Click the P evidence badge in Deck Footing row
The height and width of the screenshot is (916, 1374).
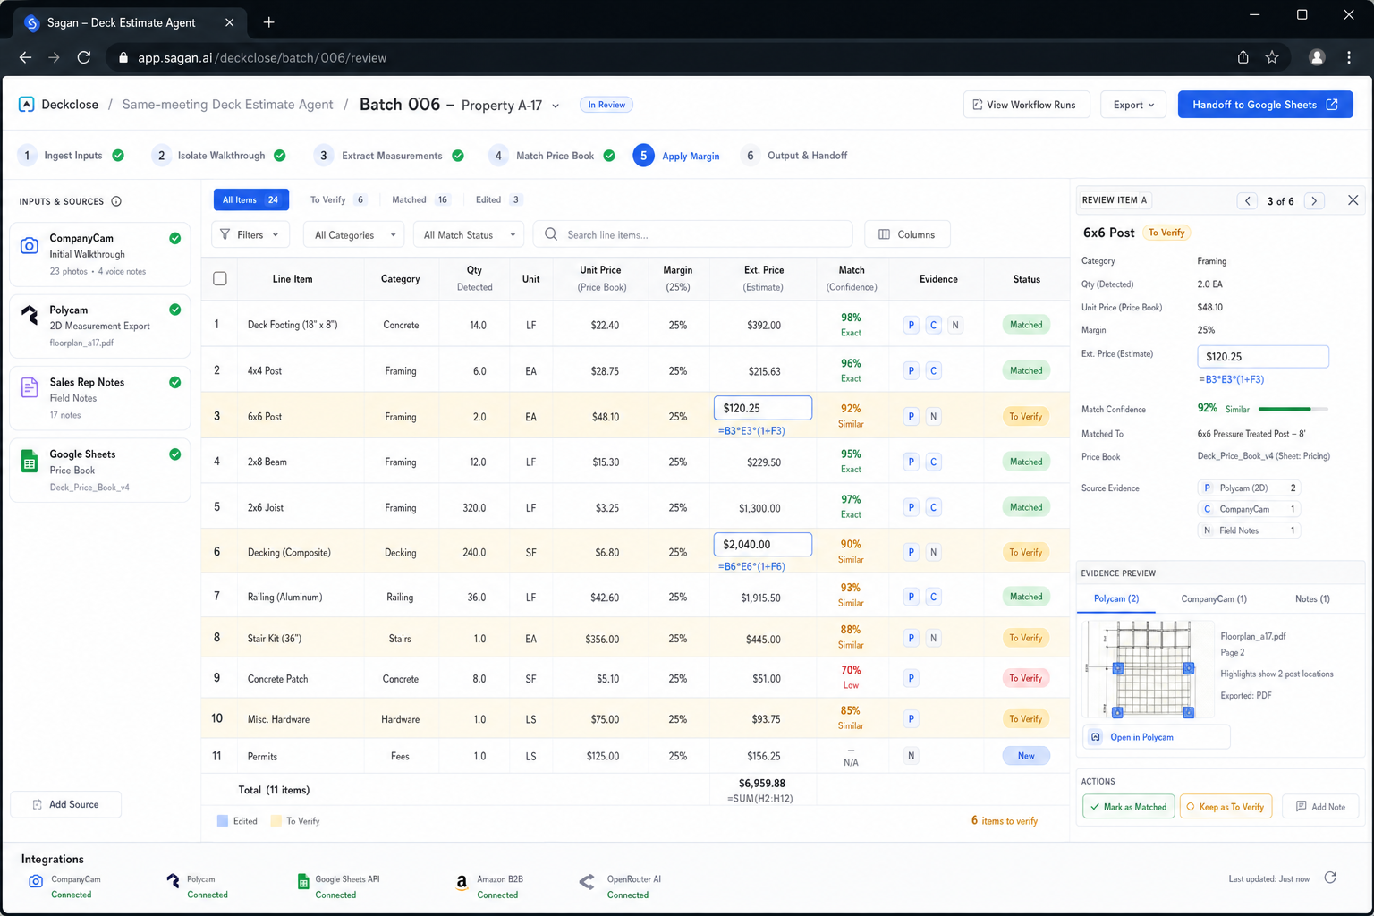coord(911,326)
